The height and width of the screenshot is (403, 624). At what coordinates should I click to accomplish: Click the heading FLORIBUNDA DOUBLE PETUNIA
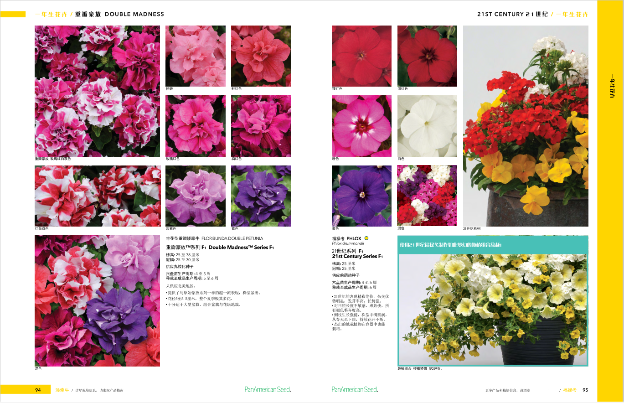(232, 238)
